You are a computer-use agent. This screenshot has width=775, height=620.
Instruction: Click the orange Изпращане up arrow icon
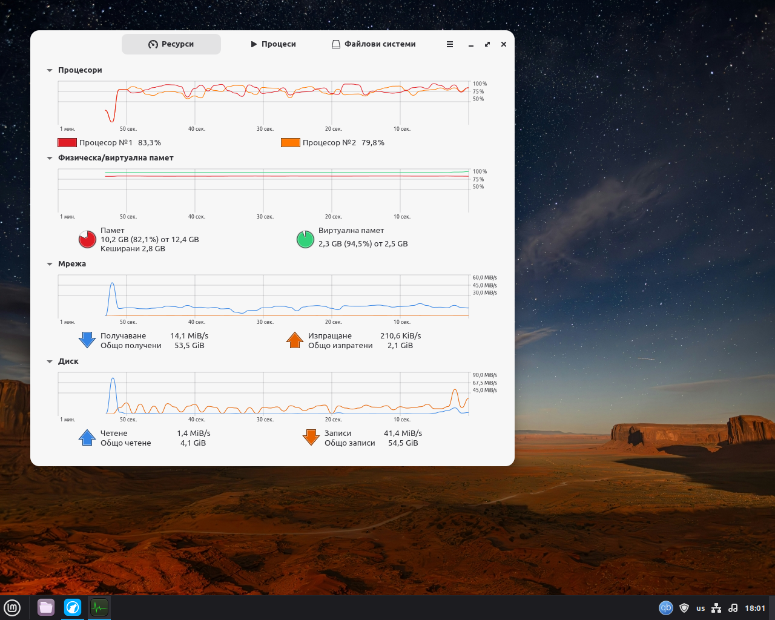(295, 340)
